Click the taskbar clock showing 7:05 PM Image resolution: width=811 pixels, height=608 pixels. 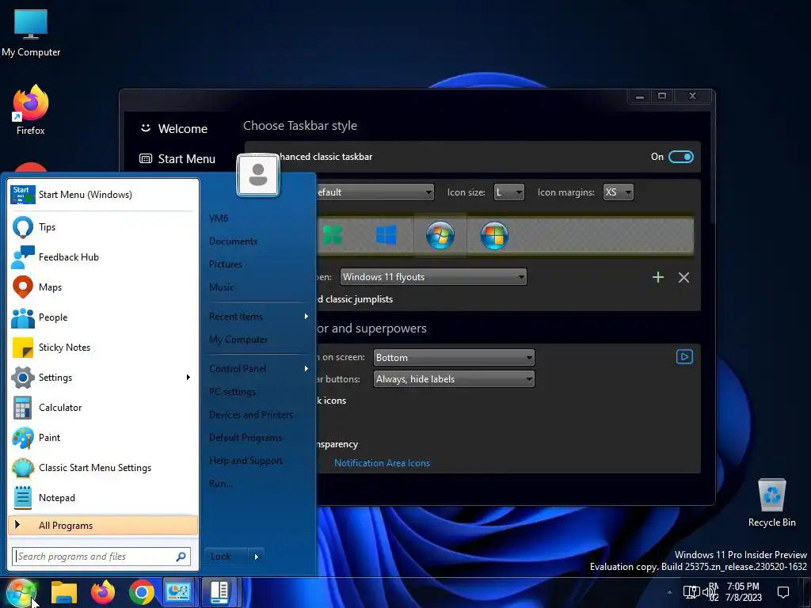[743, 592]
